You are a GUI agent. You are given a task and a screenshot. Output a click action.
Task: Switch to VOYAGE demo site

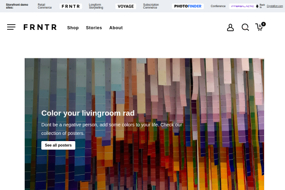coord(125,6)
